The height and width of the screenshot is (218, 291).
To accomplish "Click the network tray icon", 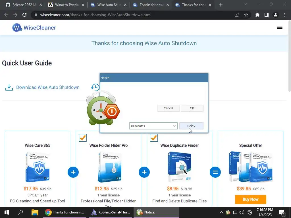I will (x=235, y=212).
